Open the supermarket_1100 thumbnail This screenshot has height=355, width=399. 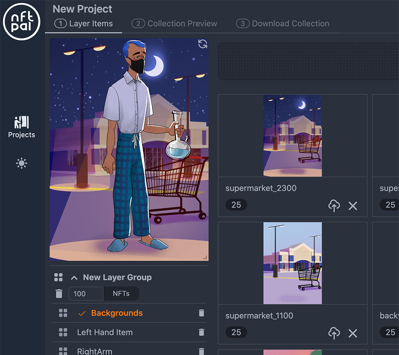pyautogui.click(x=293, y=263)
